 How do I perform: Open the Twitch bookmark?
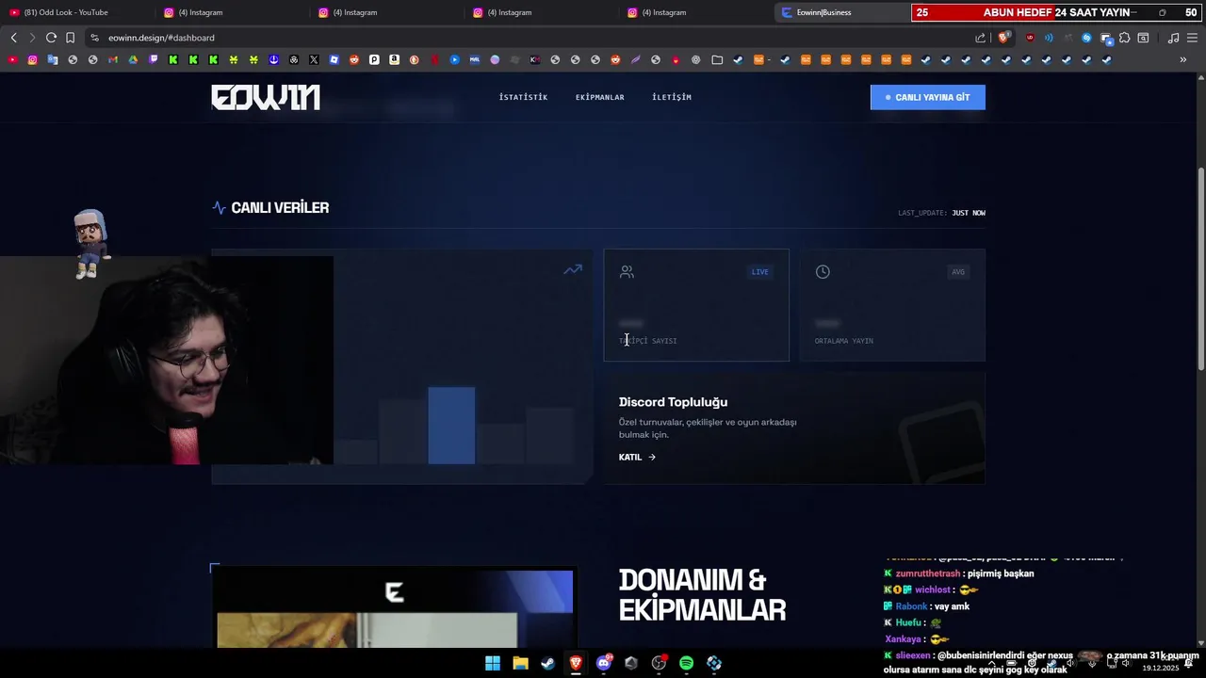154,59
